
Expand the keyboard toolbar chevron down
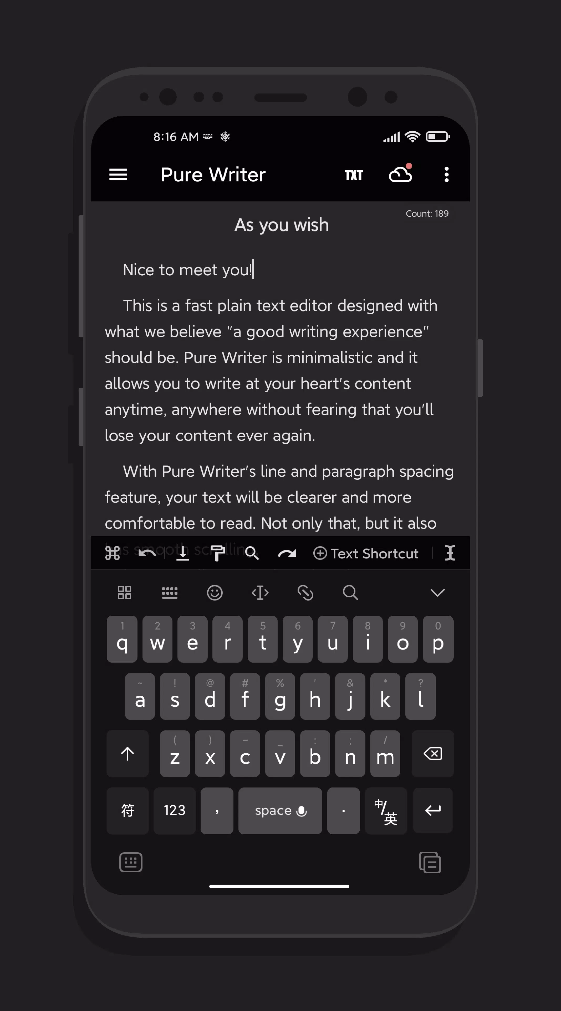437,593
